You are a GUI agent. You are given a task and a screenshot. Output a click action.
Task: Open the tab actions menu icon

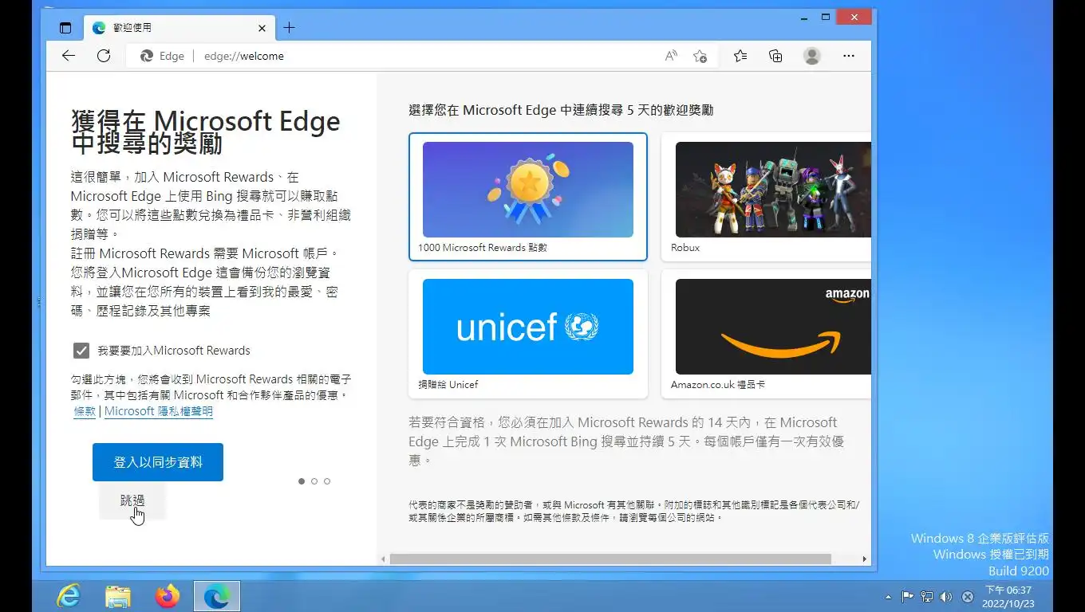(x=65, y=28)
